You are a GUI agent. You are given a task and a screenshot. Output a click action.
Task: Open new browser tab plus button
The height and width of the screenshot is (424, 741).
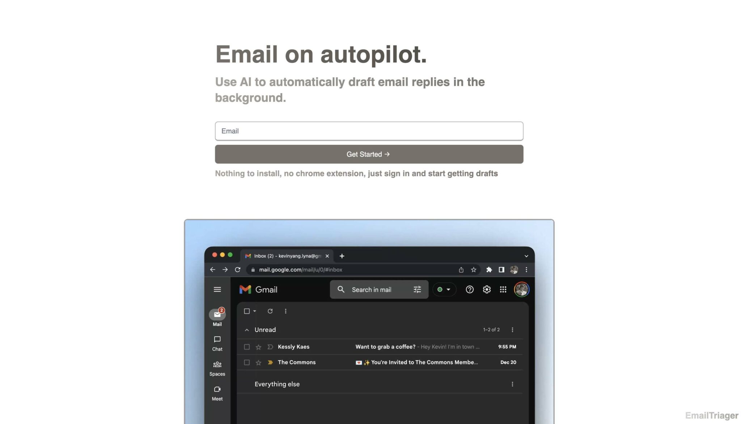tap(342, 256)
